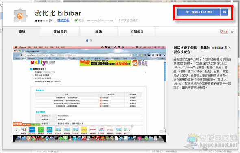This screenshot has height=153, width=240.
Task: Click the 1,209 位使用者 user count
Action: click(128, 20)
